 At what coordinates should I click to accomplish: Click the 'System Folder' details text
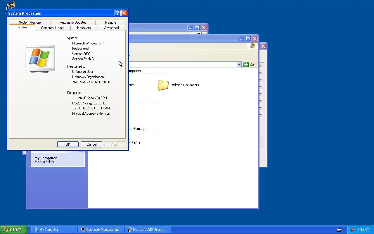44,162
